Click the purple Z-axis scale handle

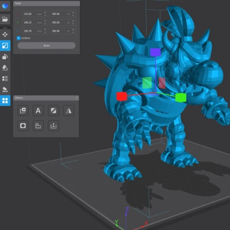(x=155, y=52)
